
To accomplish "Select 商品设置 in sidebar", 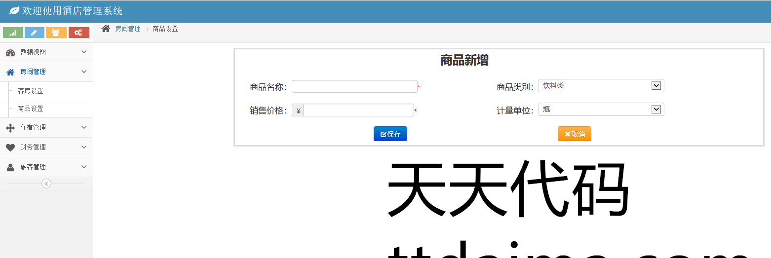I will tap(31, 109).
